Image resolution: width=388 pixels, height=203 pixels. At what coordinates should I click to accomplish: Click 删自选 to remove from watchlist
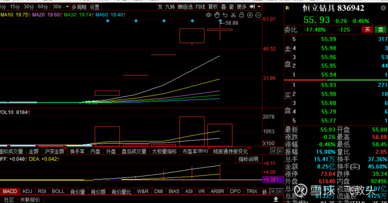click(185, 7)
